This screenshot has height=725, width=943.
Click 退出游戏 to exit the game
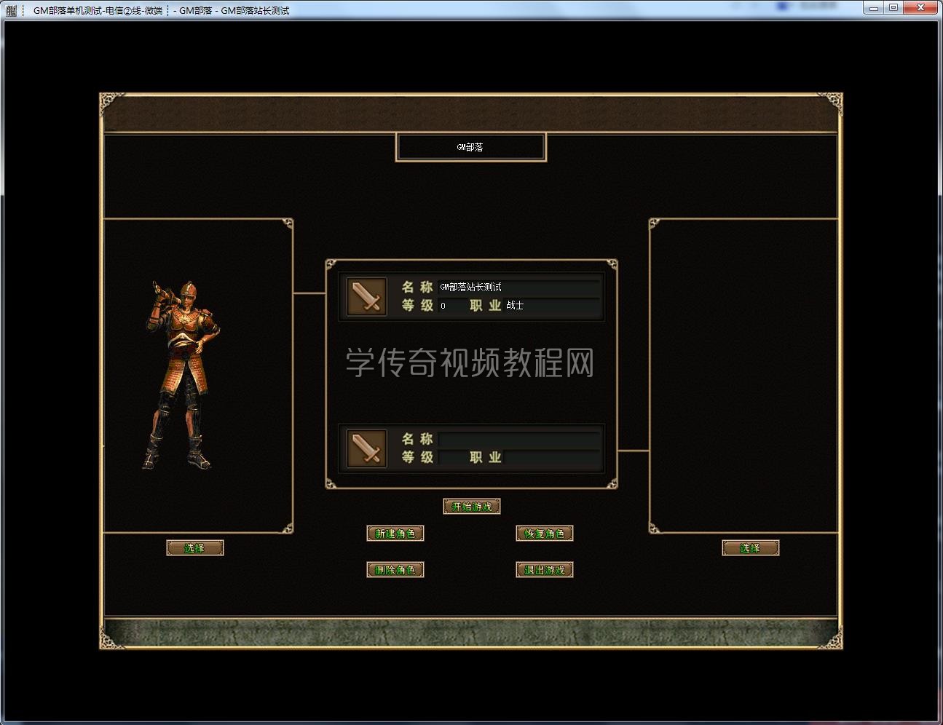[x=544, y=570]
